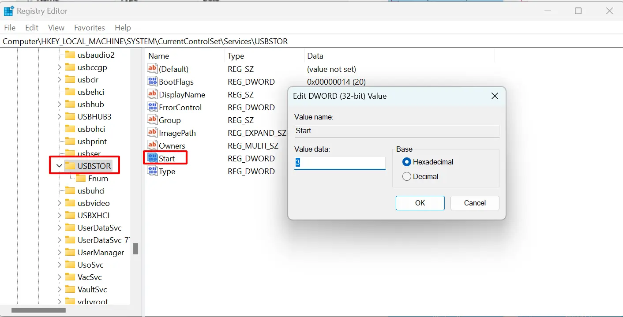Select BootFlags data 0x00000014 (20)
Viewport: 623px width, 317px height.
[336, 82]
